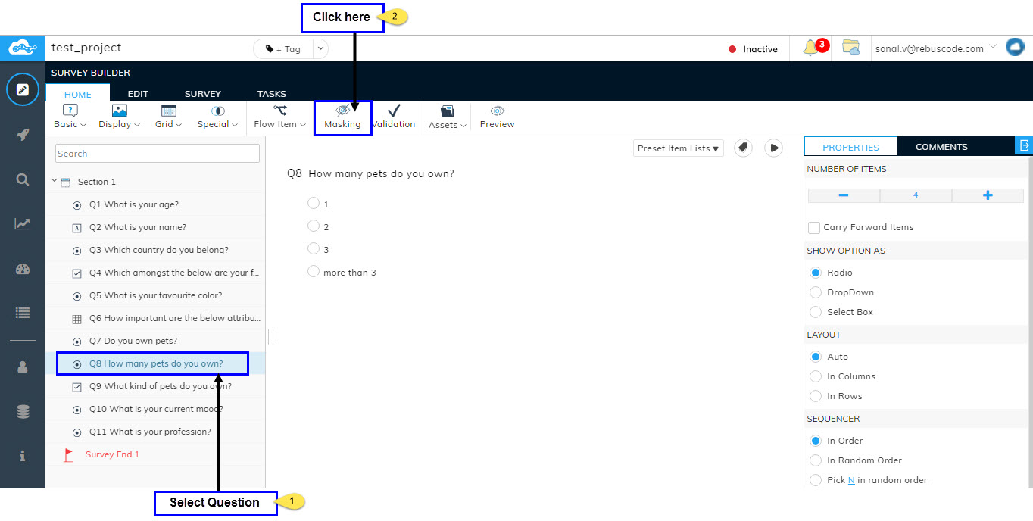Open the COMMENTS panel tab

click(x=941, y=147)
